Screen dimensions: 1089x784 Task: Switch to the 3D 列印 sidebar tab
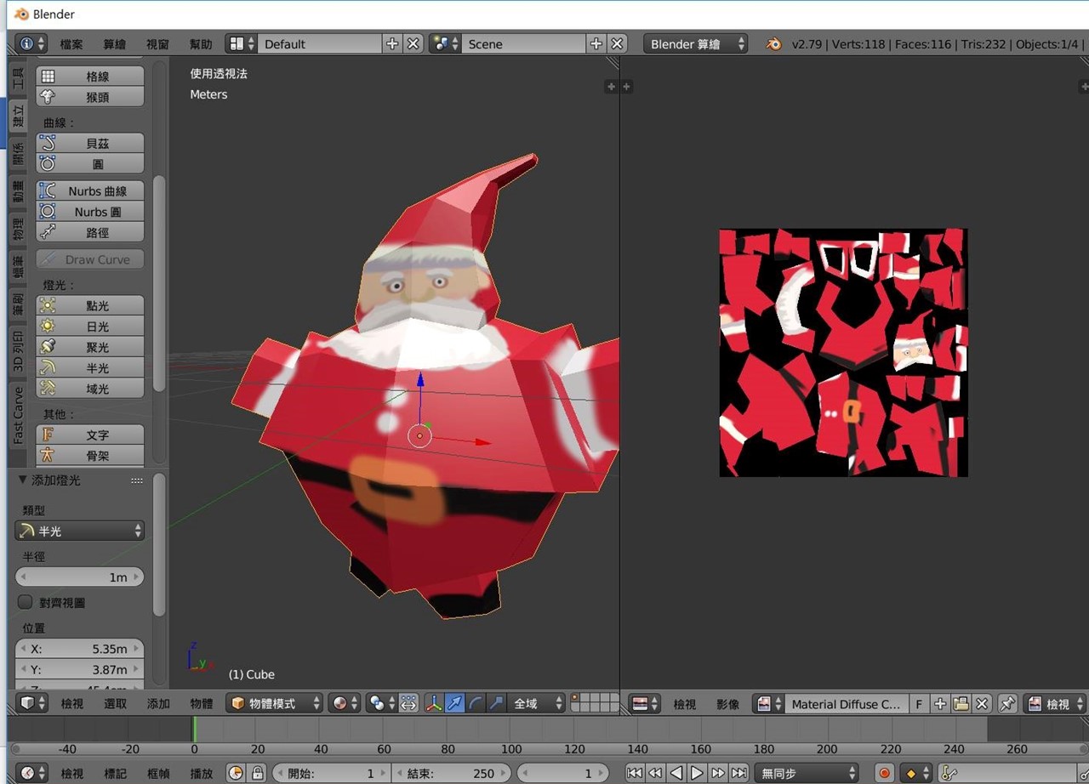[18, 351]
